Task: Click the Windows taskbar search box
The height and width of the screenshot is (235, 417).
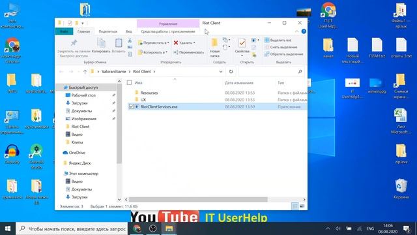Action: click(72, 228)
